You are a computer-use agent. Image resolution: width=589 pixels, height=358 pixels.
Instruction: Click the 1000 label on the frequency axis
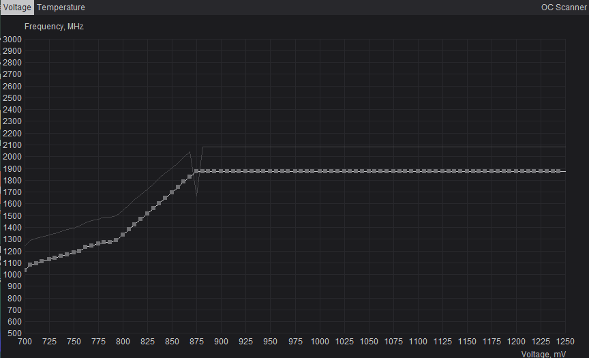12,275
